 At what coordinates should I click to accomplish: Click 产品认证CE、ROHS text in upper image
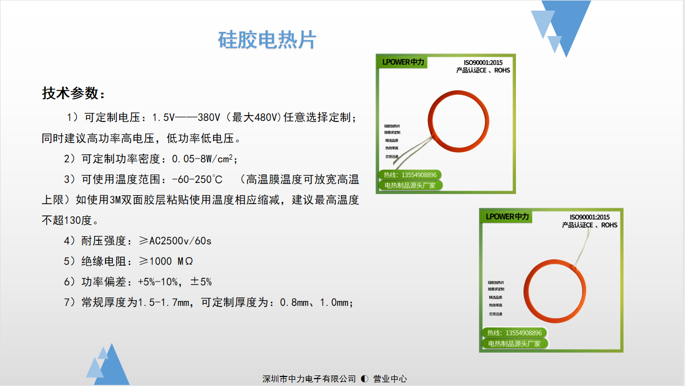click(483, 70)
